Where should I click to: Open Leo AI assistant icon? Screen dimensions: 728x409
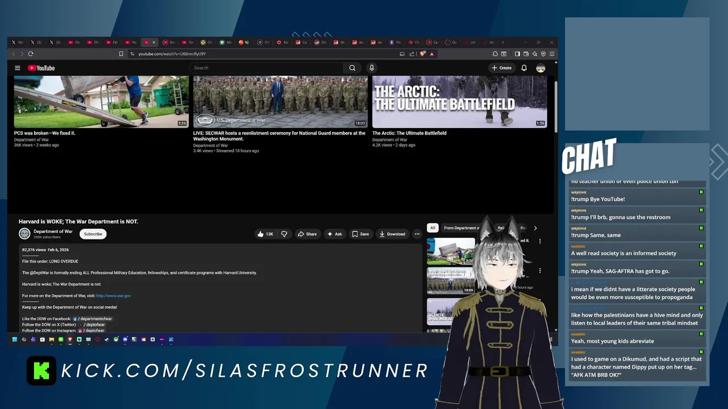[535, 54]
